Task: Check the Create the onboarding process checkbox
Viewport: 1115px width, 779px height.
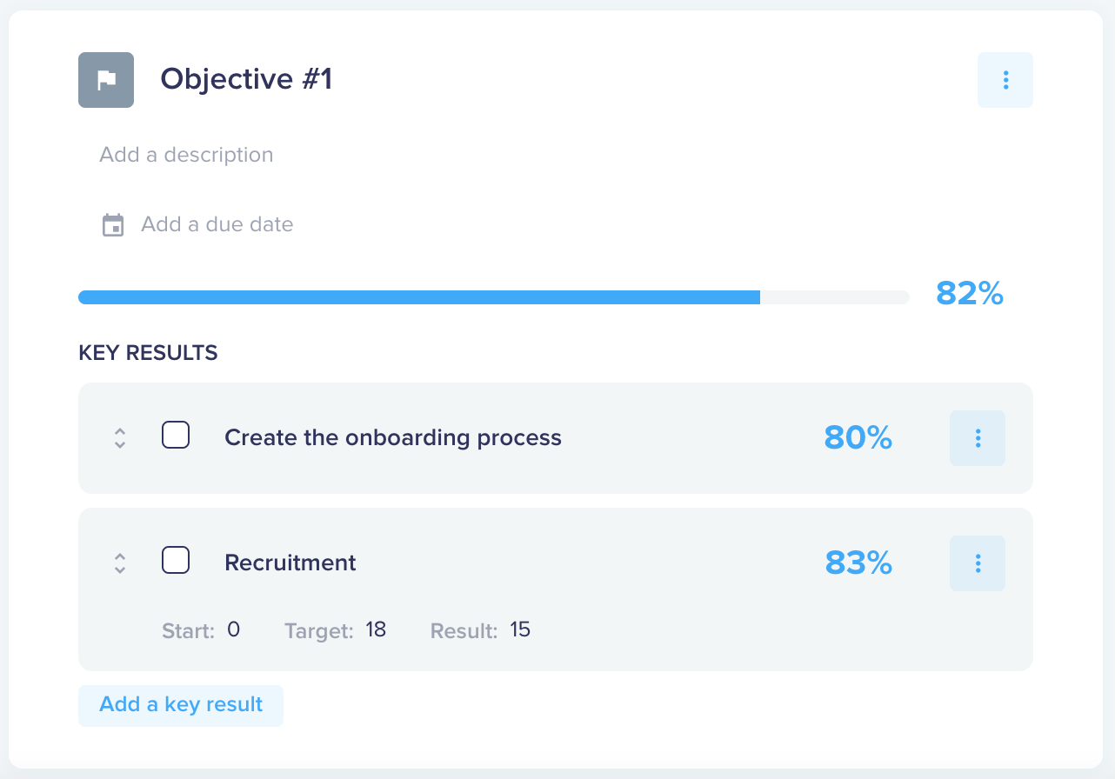Action: (176, 435)
